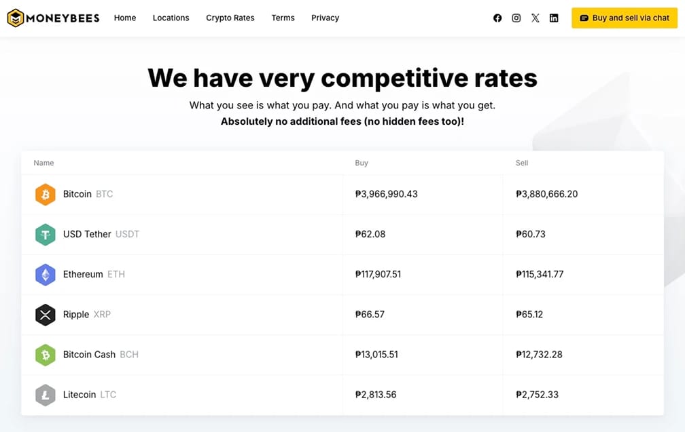The width and height of the screenshot is (685, 432).
Task: Click Bitcoin Cash sell price ₱12,732.28
Action: 539,355
